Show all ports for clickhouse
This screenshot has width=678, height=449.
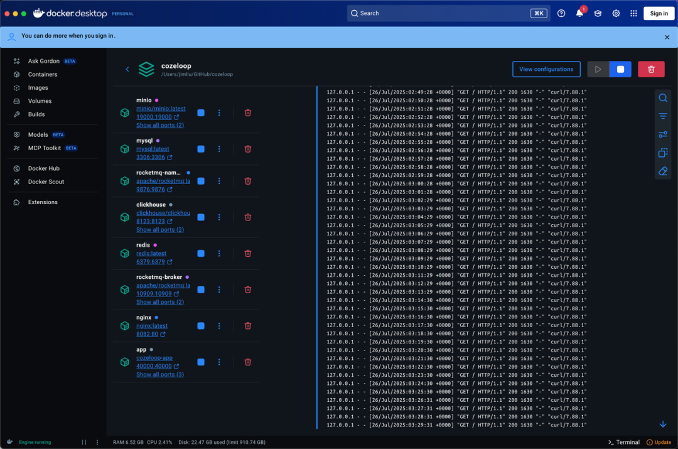160,230
